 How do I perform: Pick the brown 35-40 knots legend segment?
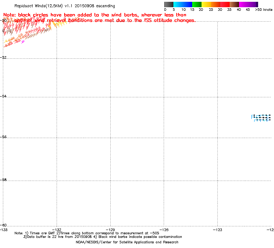[234, 4]
